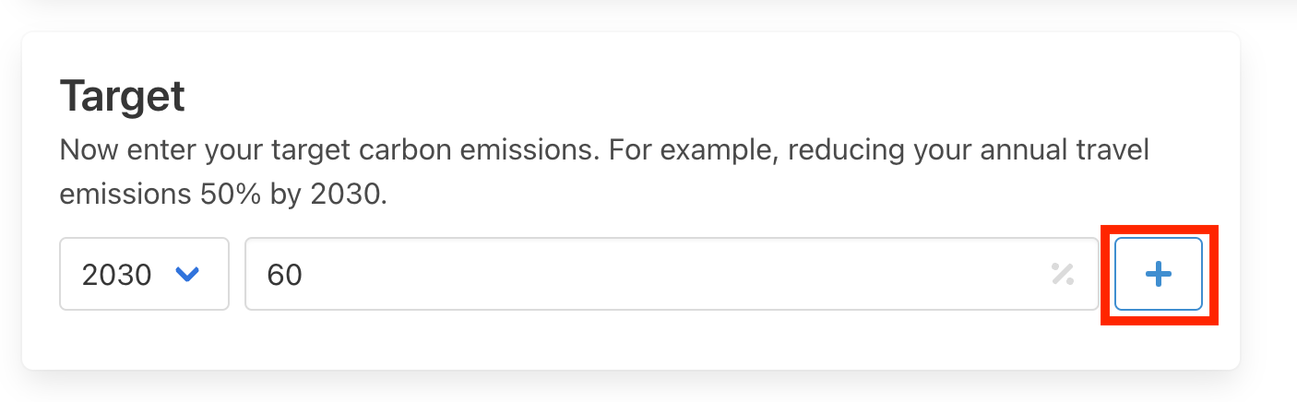Click the plus icon to add target
This screenshot has width=1297, height=402.
pos(1158,274)
